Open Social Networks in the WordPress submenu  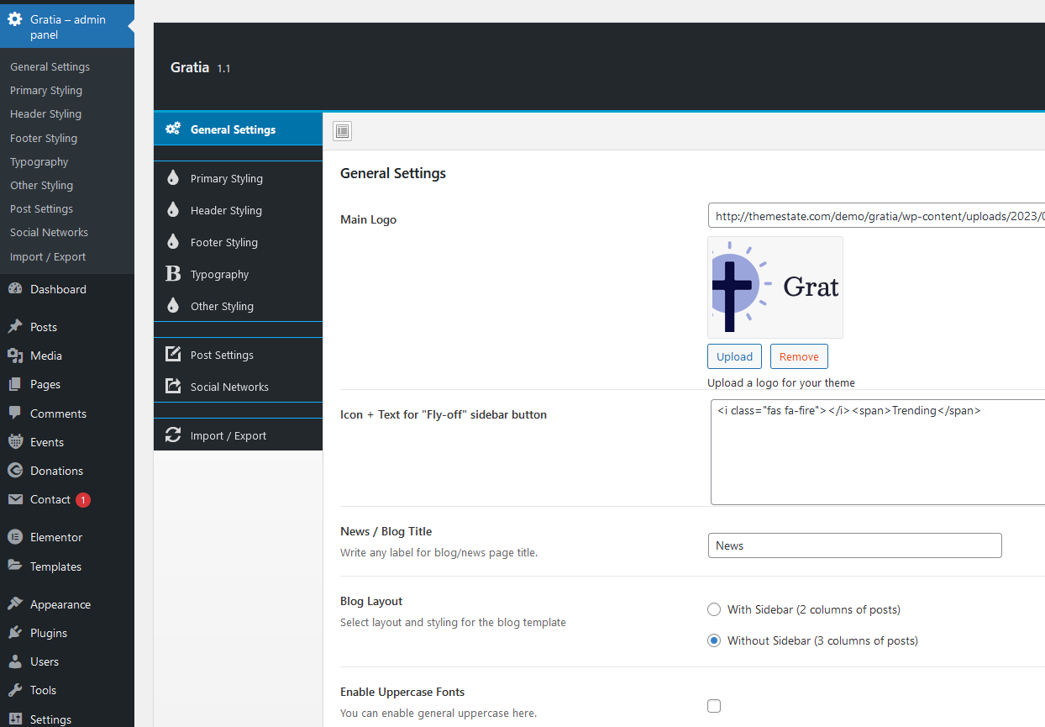[49, 232]
